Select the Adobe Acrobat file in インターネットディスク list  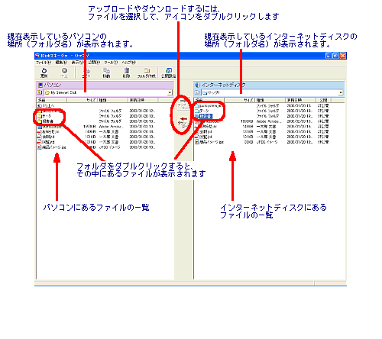coord(207,121)
